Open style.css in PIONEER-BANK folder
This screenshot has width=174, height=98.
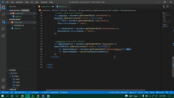[22, 28]
